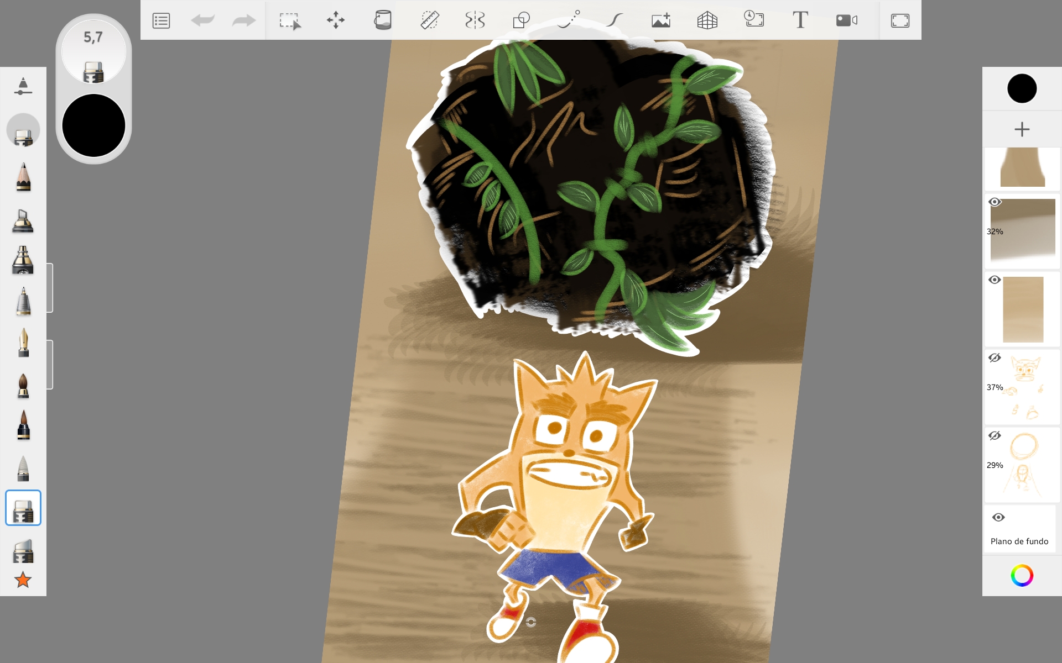The width and height of the screenshot is (1062, 663).
Task: Open the rainbow color wheel picker
Action: tap(1022, 576)
